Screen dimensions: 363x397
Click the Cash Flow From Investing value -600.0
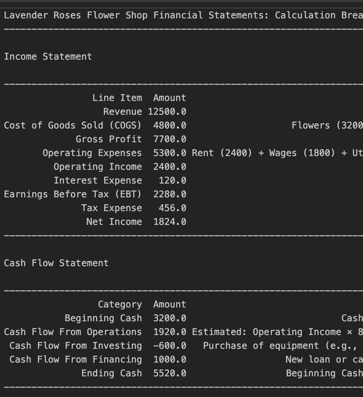click(x=170, y=346)
